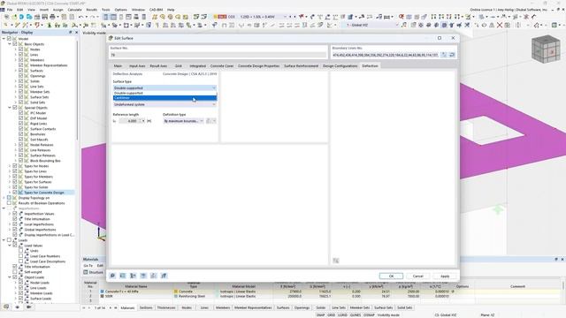Click the OK button

391,276
